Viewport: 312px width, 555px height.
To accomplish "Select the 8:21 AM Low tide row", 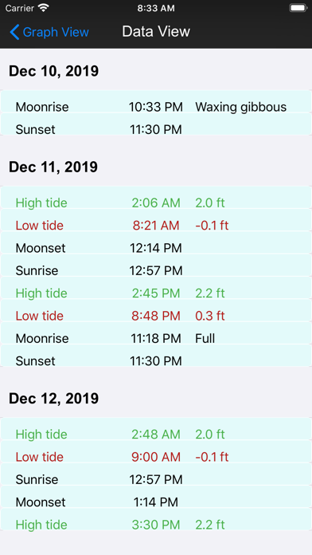I will [x=156, y=220].
